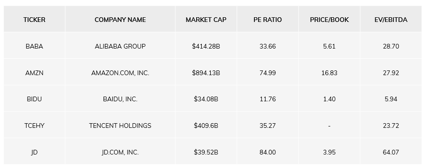
Task: Click TENCENT HOLDINGS company name
Action: tap(120, 126)
